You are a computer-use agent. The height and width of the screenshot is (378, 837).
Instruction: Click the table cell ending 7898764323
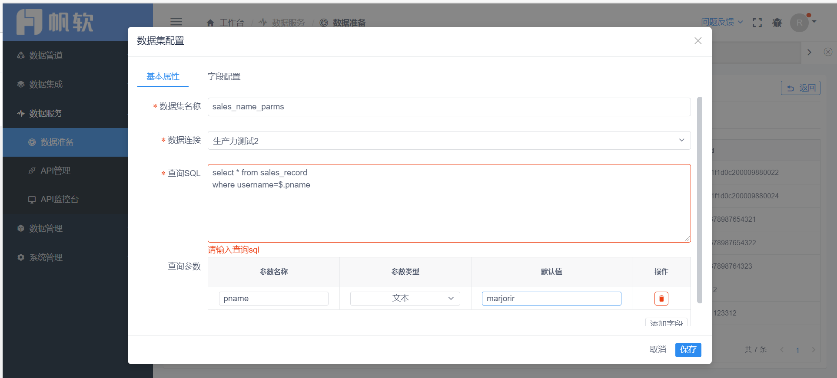tap(732, 266)
